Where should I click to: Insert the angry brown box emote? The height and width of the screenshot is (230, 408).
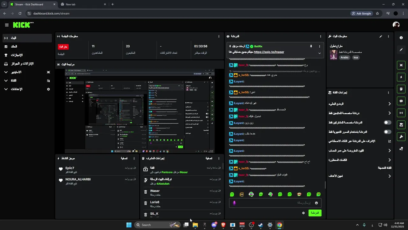coord(242,194)
